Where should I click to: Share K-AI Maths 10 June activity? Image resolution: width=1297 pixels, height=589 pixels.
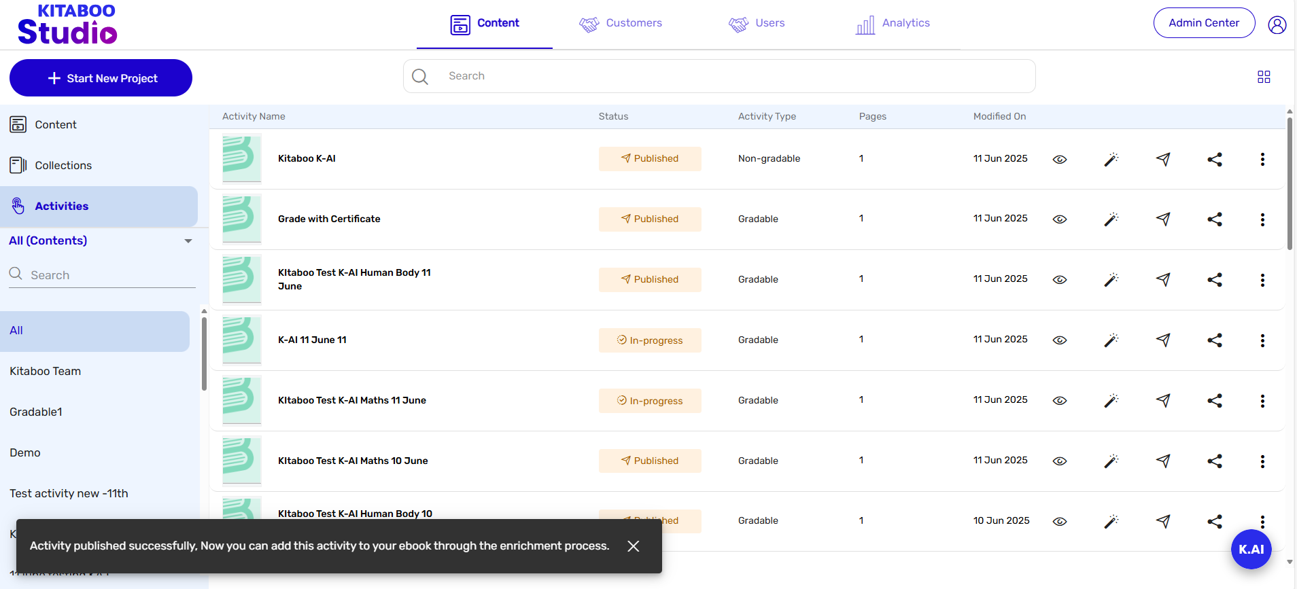1215,461
